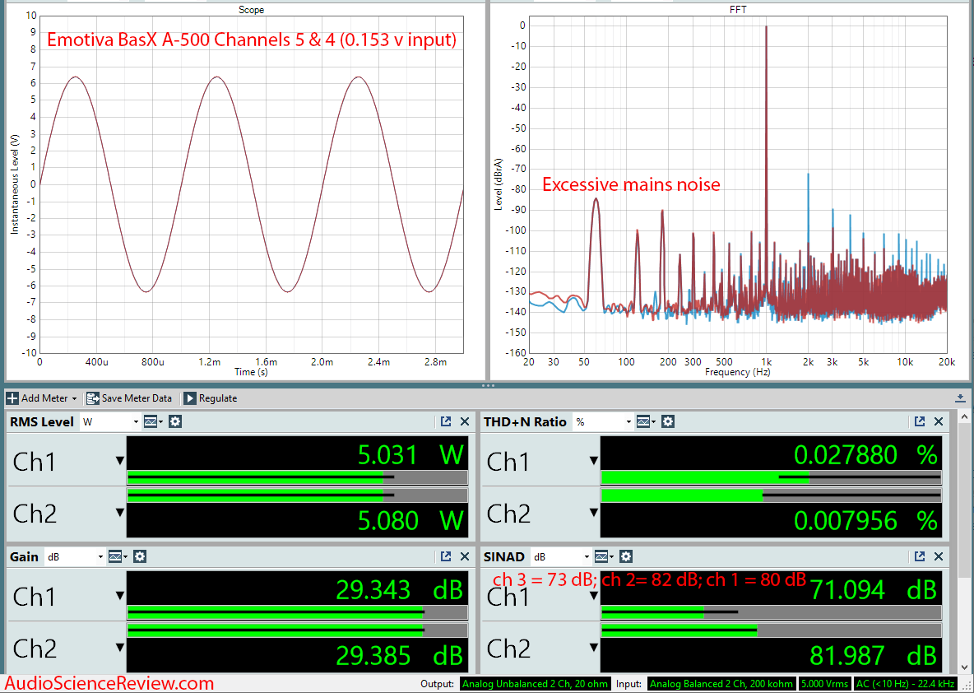Screen dimensions: 974x693
Task: Expand Ch2 arrow in THD+N Ratio meter
Action: pos(594,513)
